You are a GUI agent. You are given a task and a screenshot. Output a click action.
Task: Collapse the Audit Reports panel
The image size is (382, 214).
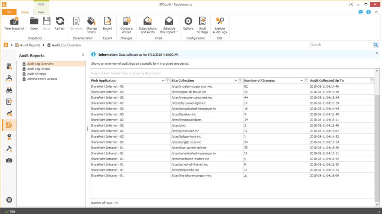pyautogui.click(x=83, y=55)
